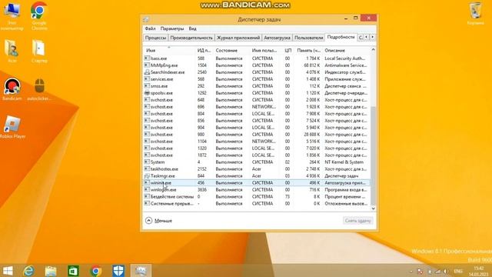Click the clock in the system tray
Viewport: 492px width, 277px height.
pos(479,272)
